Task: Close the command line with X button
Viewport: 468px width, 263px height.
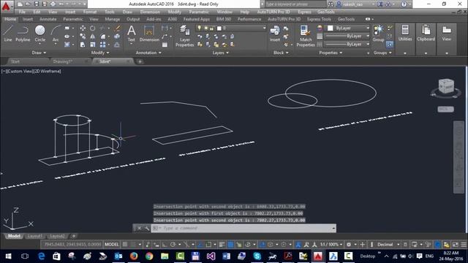Action: [x=139, y=228]
